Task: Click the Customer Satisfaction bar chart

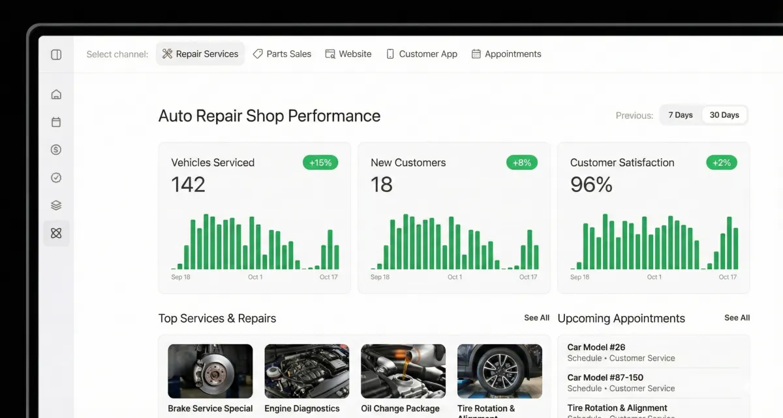Action: pos(654,242)
